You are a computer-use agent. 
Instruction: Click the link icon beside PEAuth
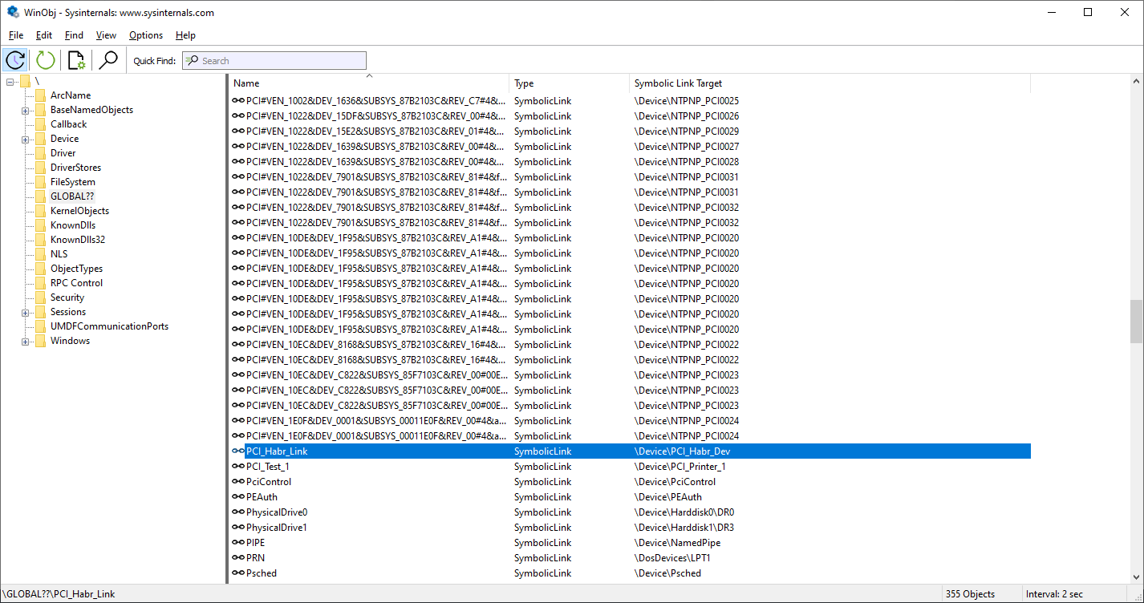tap(238, 497)
